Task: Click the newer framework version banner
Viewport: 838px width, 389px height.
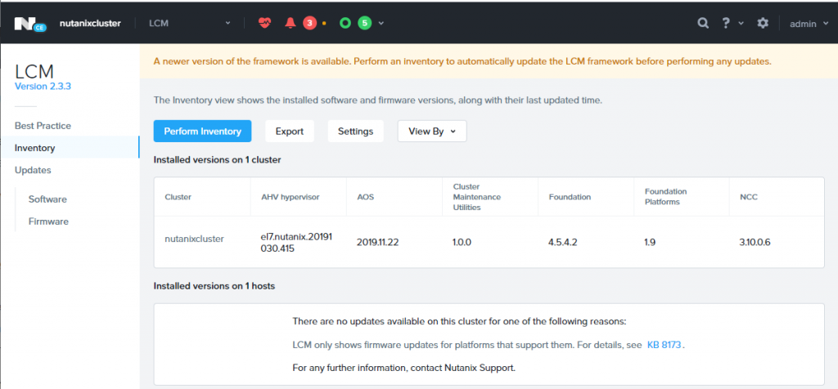Action: (489, 61)
